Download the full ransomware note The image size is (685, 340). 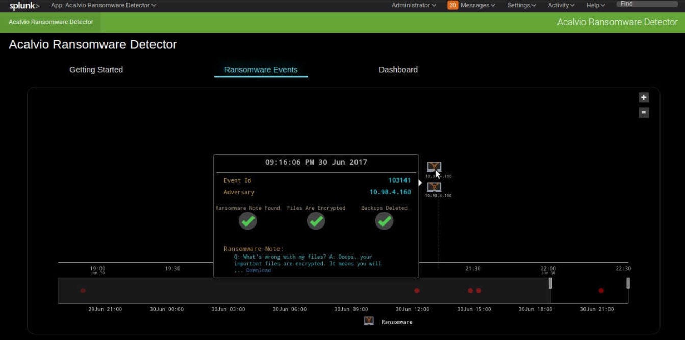pos(259,270)
